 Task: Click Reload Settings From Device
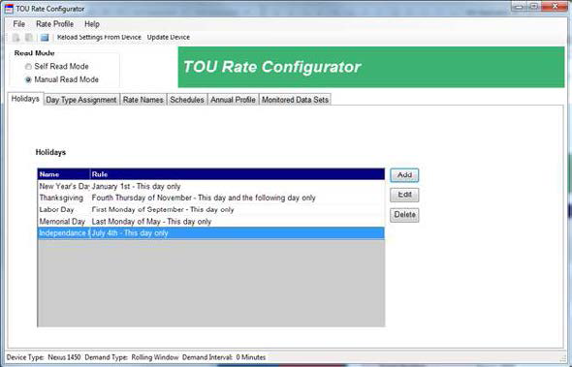(99, 37)
